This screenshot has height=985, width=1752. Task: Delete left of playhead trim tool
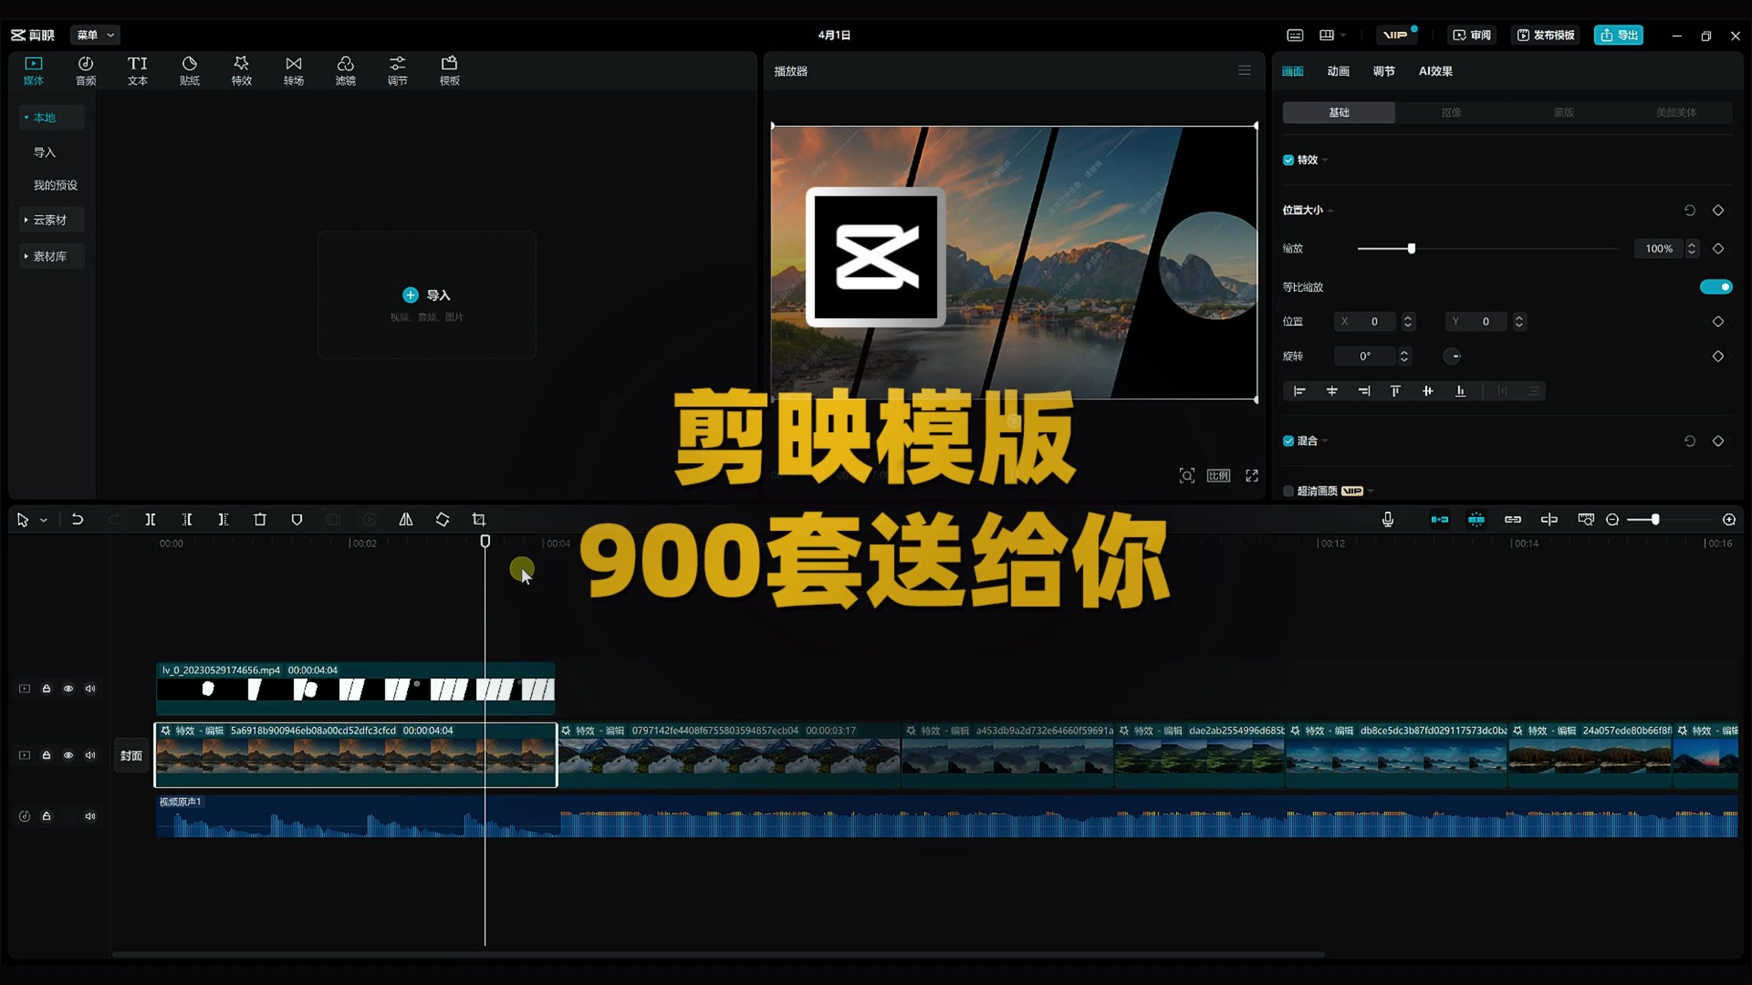[x=187, y=520]
